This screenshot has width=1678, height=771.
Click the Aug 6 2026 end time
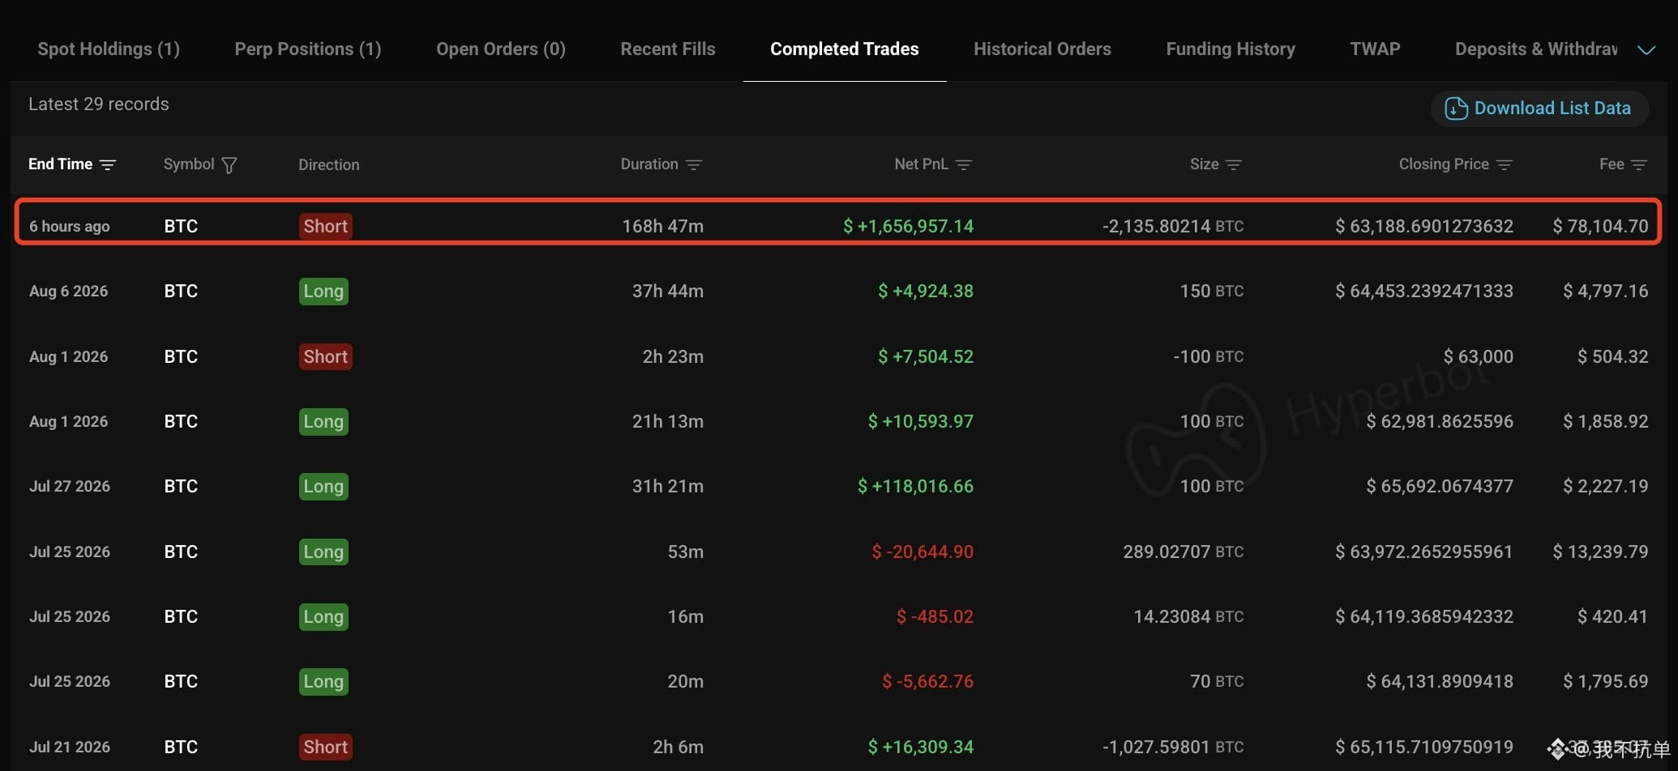tap(68, 291)
